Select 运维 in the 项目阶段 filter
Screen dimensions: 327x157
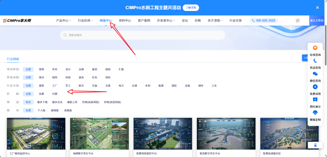click(81, 69)
